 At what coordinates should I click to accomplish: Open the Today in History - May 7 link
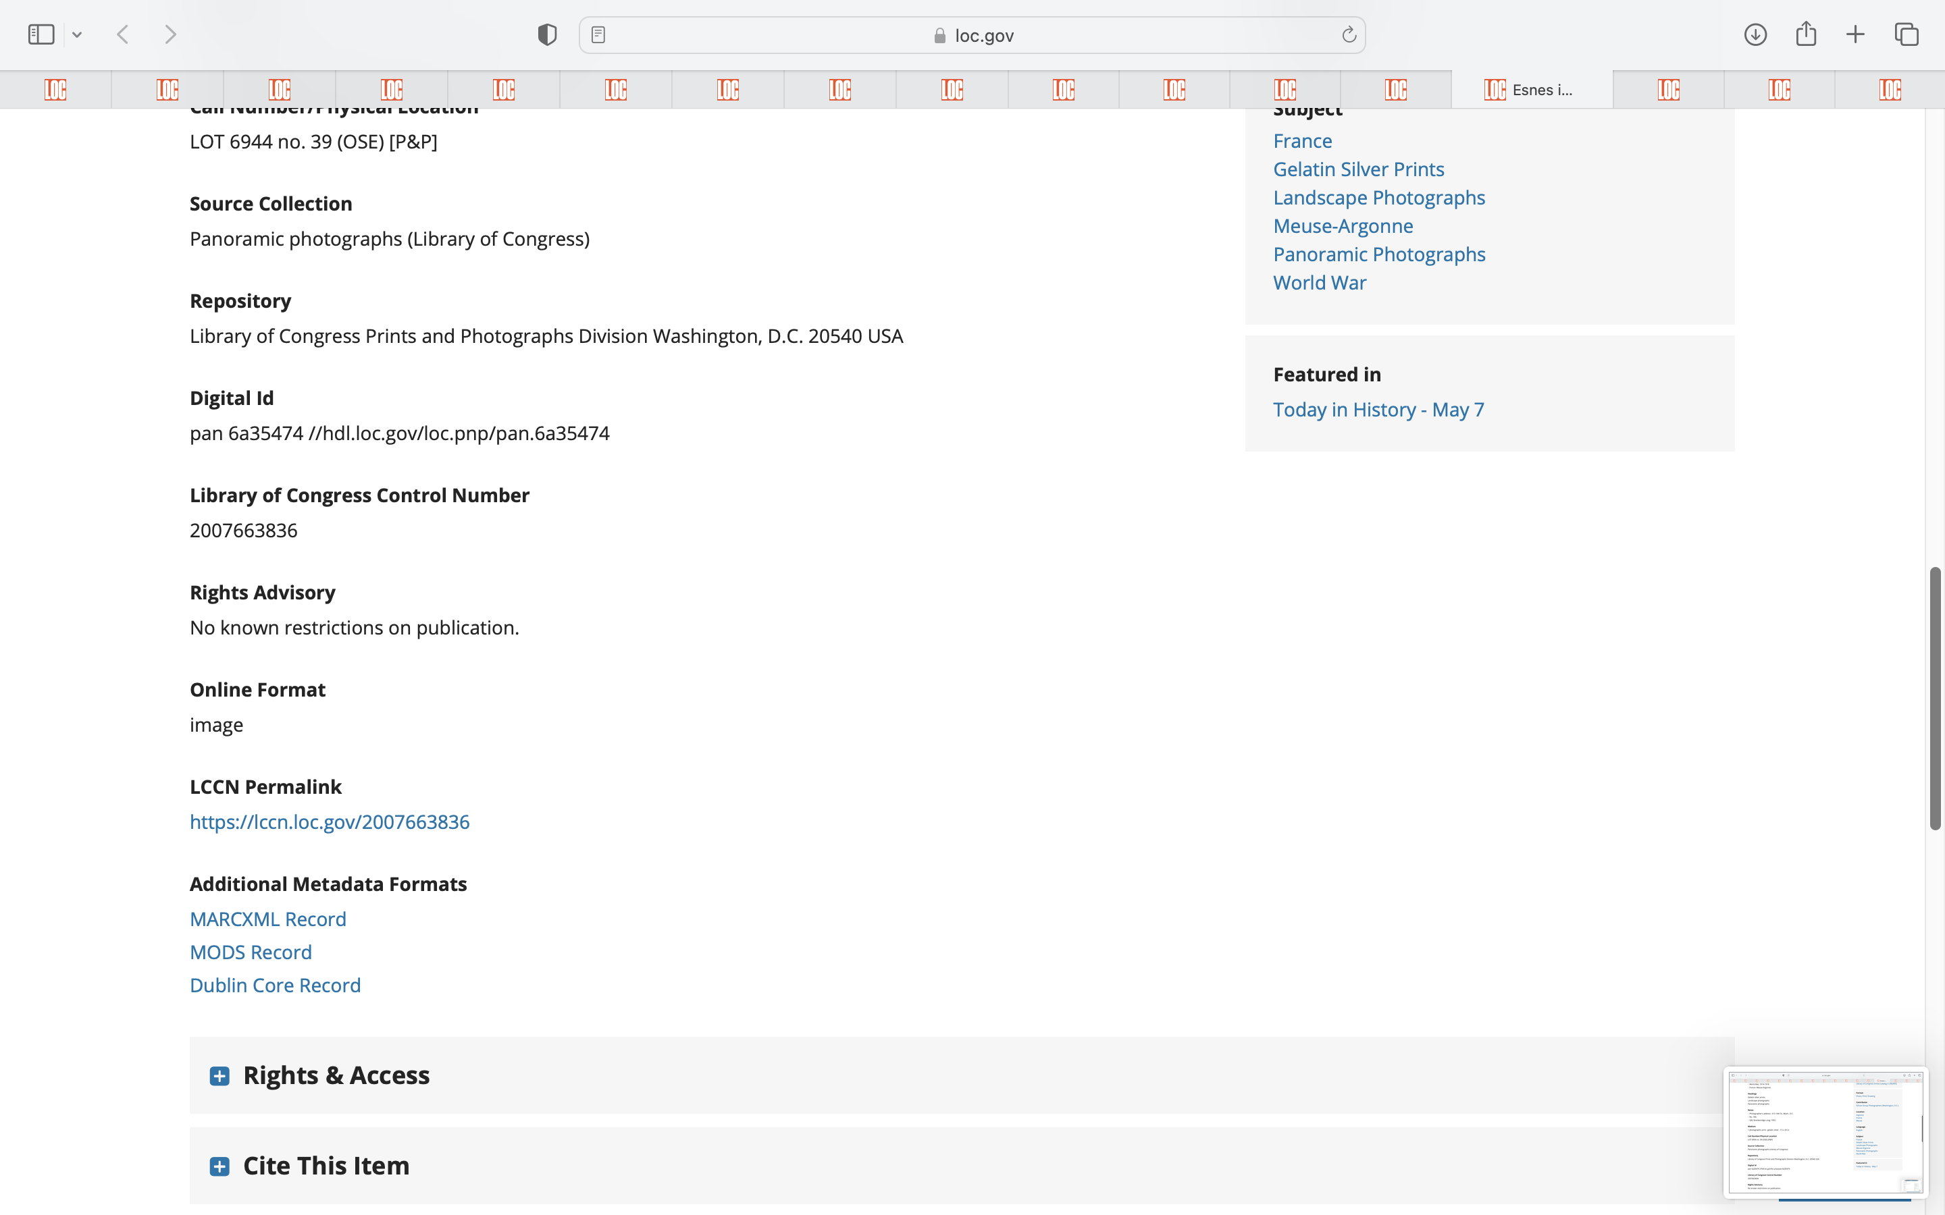click(1378, 410)
